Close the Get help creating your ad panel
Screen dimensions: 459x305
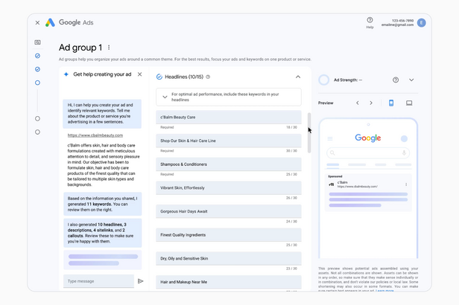(139, 74)
